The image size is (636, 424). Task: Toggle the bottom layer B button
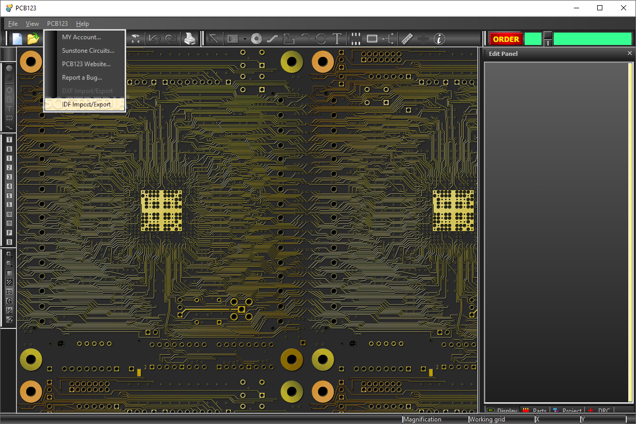click(x=9, y=149)
